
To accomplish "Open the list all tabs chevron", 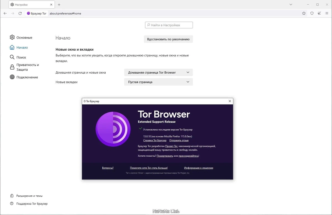I will coord(291,4).
